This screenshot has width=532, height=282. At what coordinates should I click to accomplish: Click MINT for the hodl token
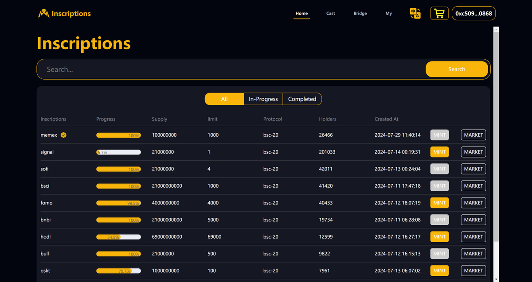[x=439, y=236]
